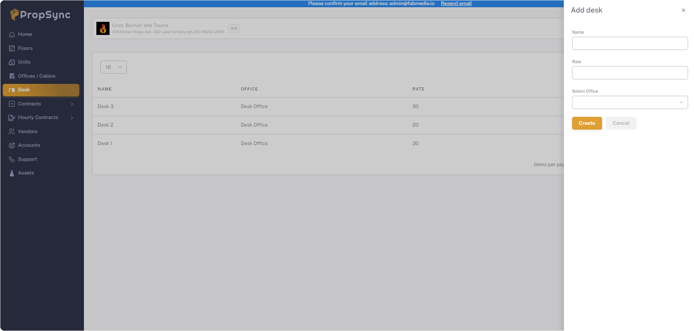
Task: Select Desk menu item
Action: [x=41, y=90]
